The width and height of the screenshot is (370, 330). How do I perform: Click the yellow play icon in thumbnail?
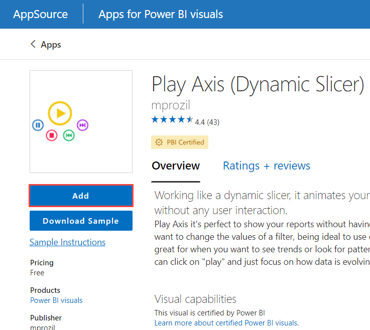tap(60, 113)
